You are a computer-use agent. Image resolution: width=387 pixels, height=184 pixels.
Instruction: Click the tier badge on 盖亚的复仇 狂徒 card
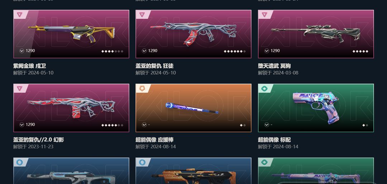(142, 15)
